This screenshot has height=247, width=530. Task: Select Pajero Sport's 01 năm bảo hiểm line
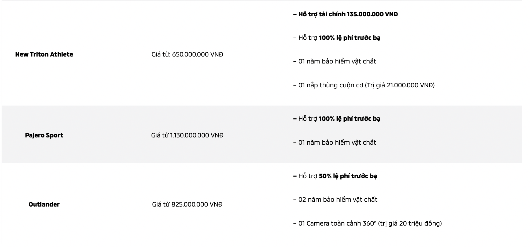click(335, 143)
